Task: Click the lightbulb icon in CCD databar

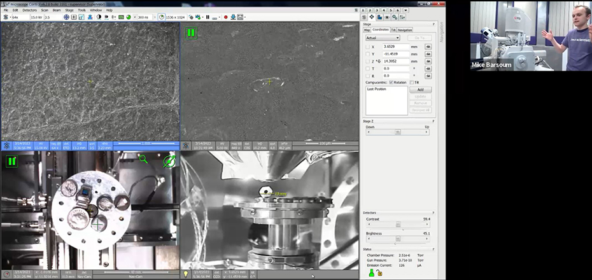Action: 186,274
